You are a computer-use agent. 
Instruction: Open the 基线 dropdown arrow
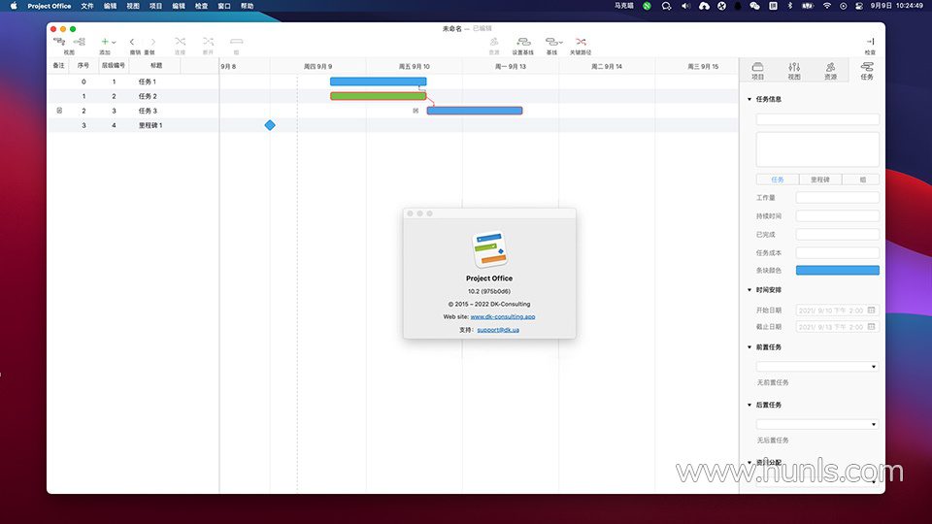(560, 42)
